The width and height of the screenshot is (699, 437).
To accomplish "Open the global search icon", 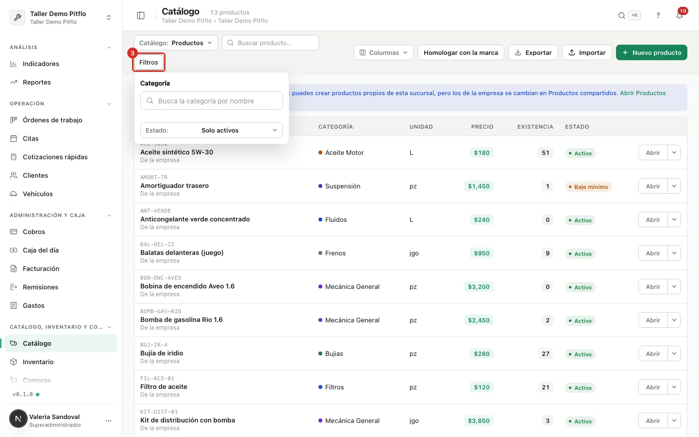I will coord(621,16).
